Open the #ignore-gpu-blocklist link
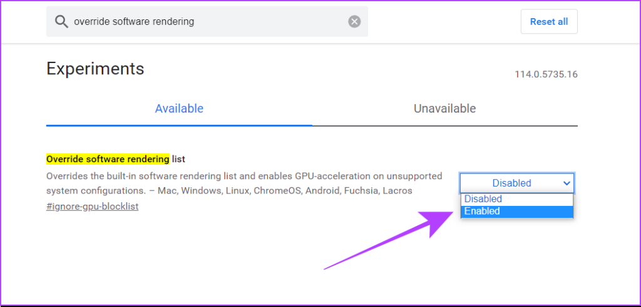Image resolution: width=641 pixels, height=307 pixels. point(93,207)
